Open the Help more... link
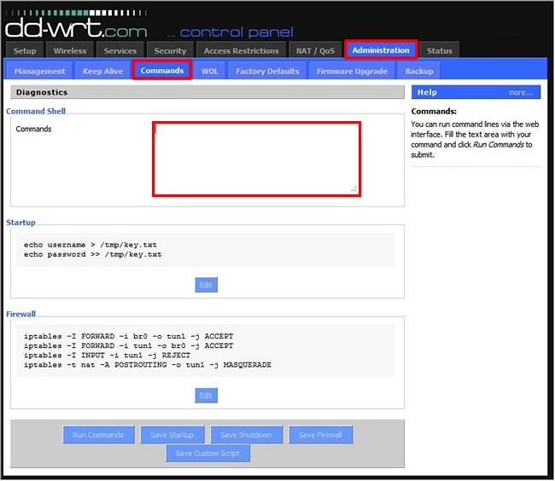Image resolution: width=555 pixels, height=481 pixels. click(x=520, y=92)
